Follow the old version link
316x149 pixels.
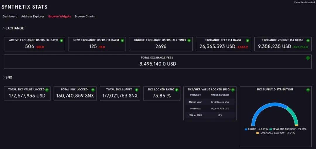click(x=309, y=2)
